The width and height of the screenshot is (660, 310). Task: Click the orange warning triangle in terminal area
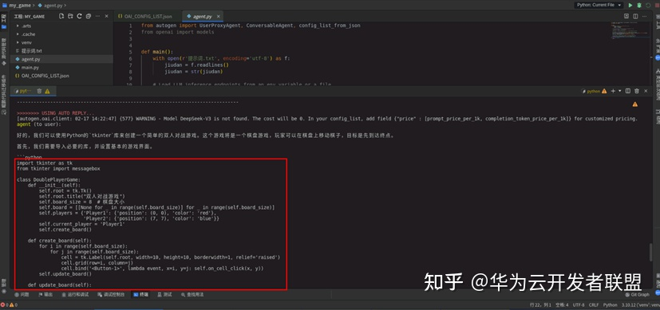tap(634, 104)
